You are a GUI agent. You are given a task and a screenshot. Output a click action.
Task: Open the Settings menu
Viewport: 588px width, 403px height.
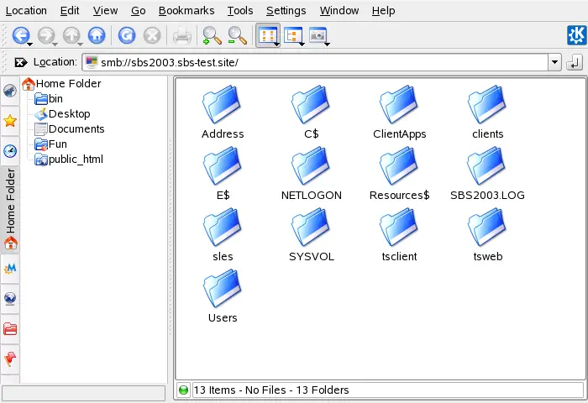[x=286, y=11]
